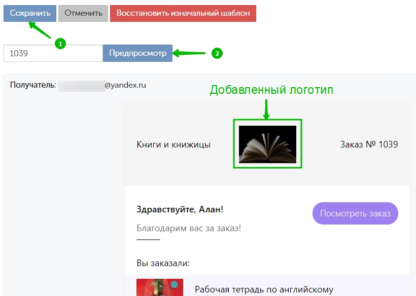
Task: Click the red product thumbnail image
Action: click(160, 287)
